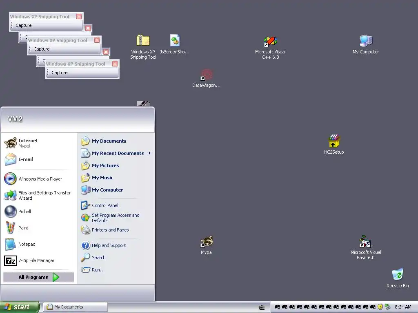This screenshot has height=313, width=418.
Task: Open My Documents in Start menu
Action: pyautogui.click(x=116, y=141)
